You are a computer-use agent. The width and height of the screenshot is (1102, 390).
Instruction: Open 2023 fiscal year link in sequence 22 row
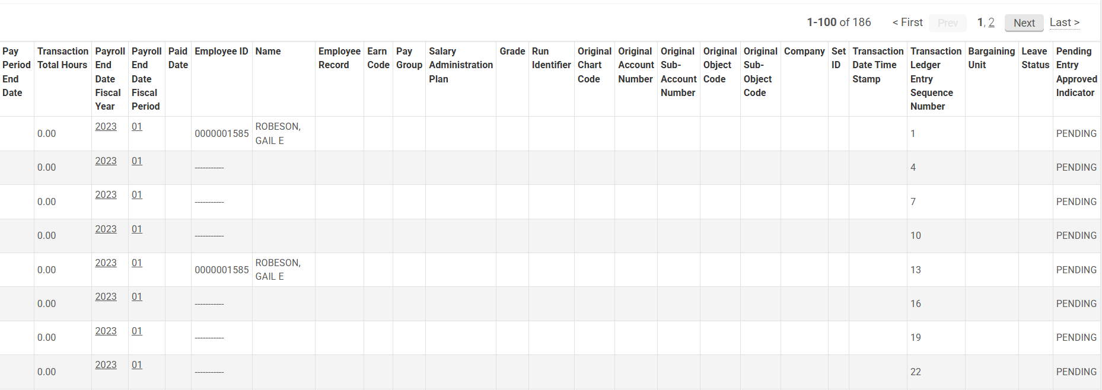point(106,365)
